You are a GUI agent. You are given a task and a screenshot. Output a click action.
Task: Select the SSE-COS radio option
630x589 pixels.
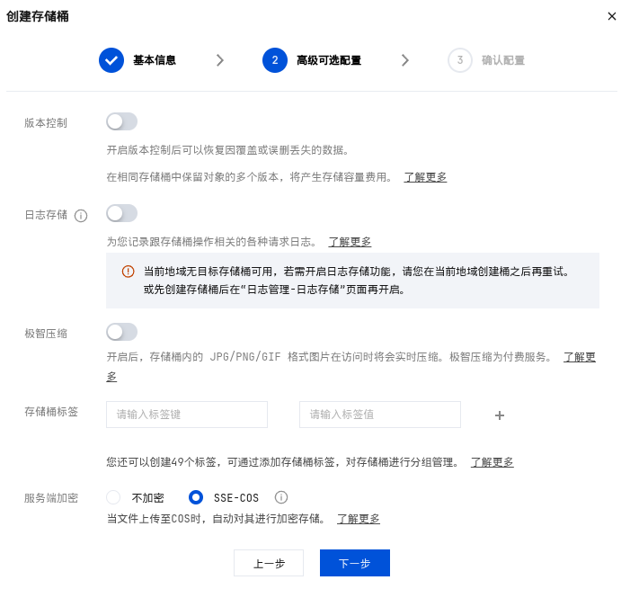coord(196,497)
